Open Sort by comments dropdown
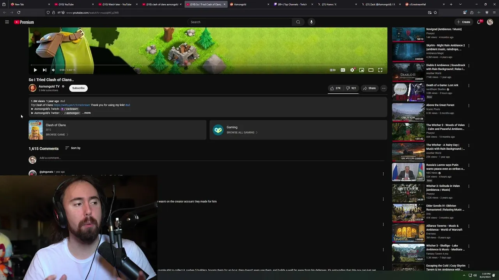The width and height of the screenshot is (499, 280). [x=73, y=148]
